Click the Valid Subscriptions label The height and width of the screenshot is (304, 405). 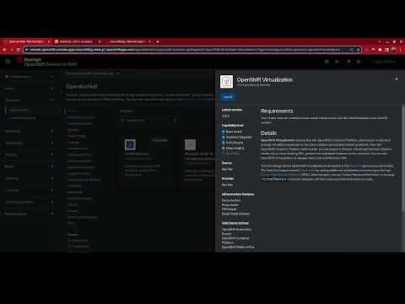[x=235, y=223]
